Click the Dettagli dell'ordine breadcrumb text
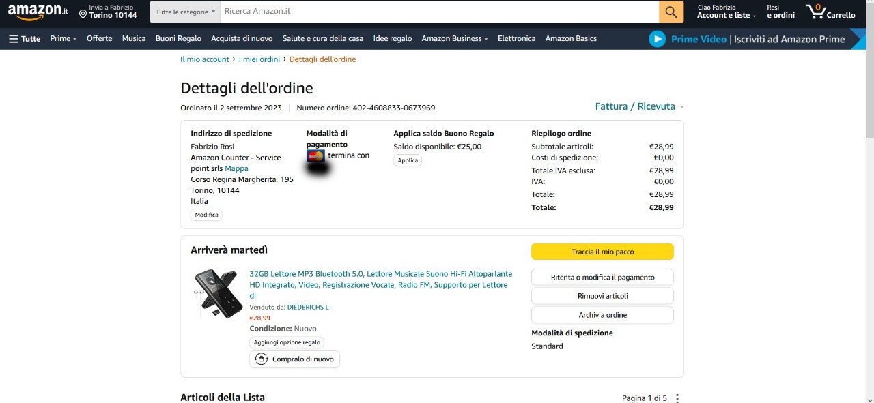Screen dimensions: 874x403 coord(322,59)
